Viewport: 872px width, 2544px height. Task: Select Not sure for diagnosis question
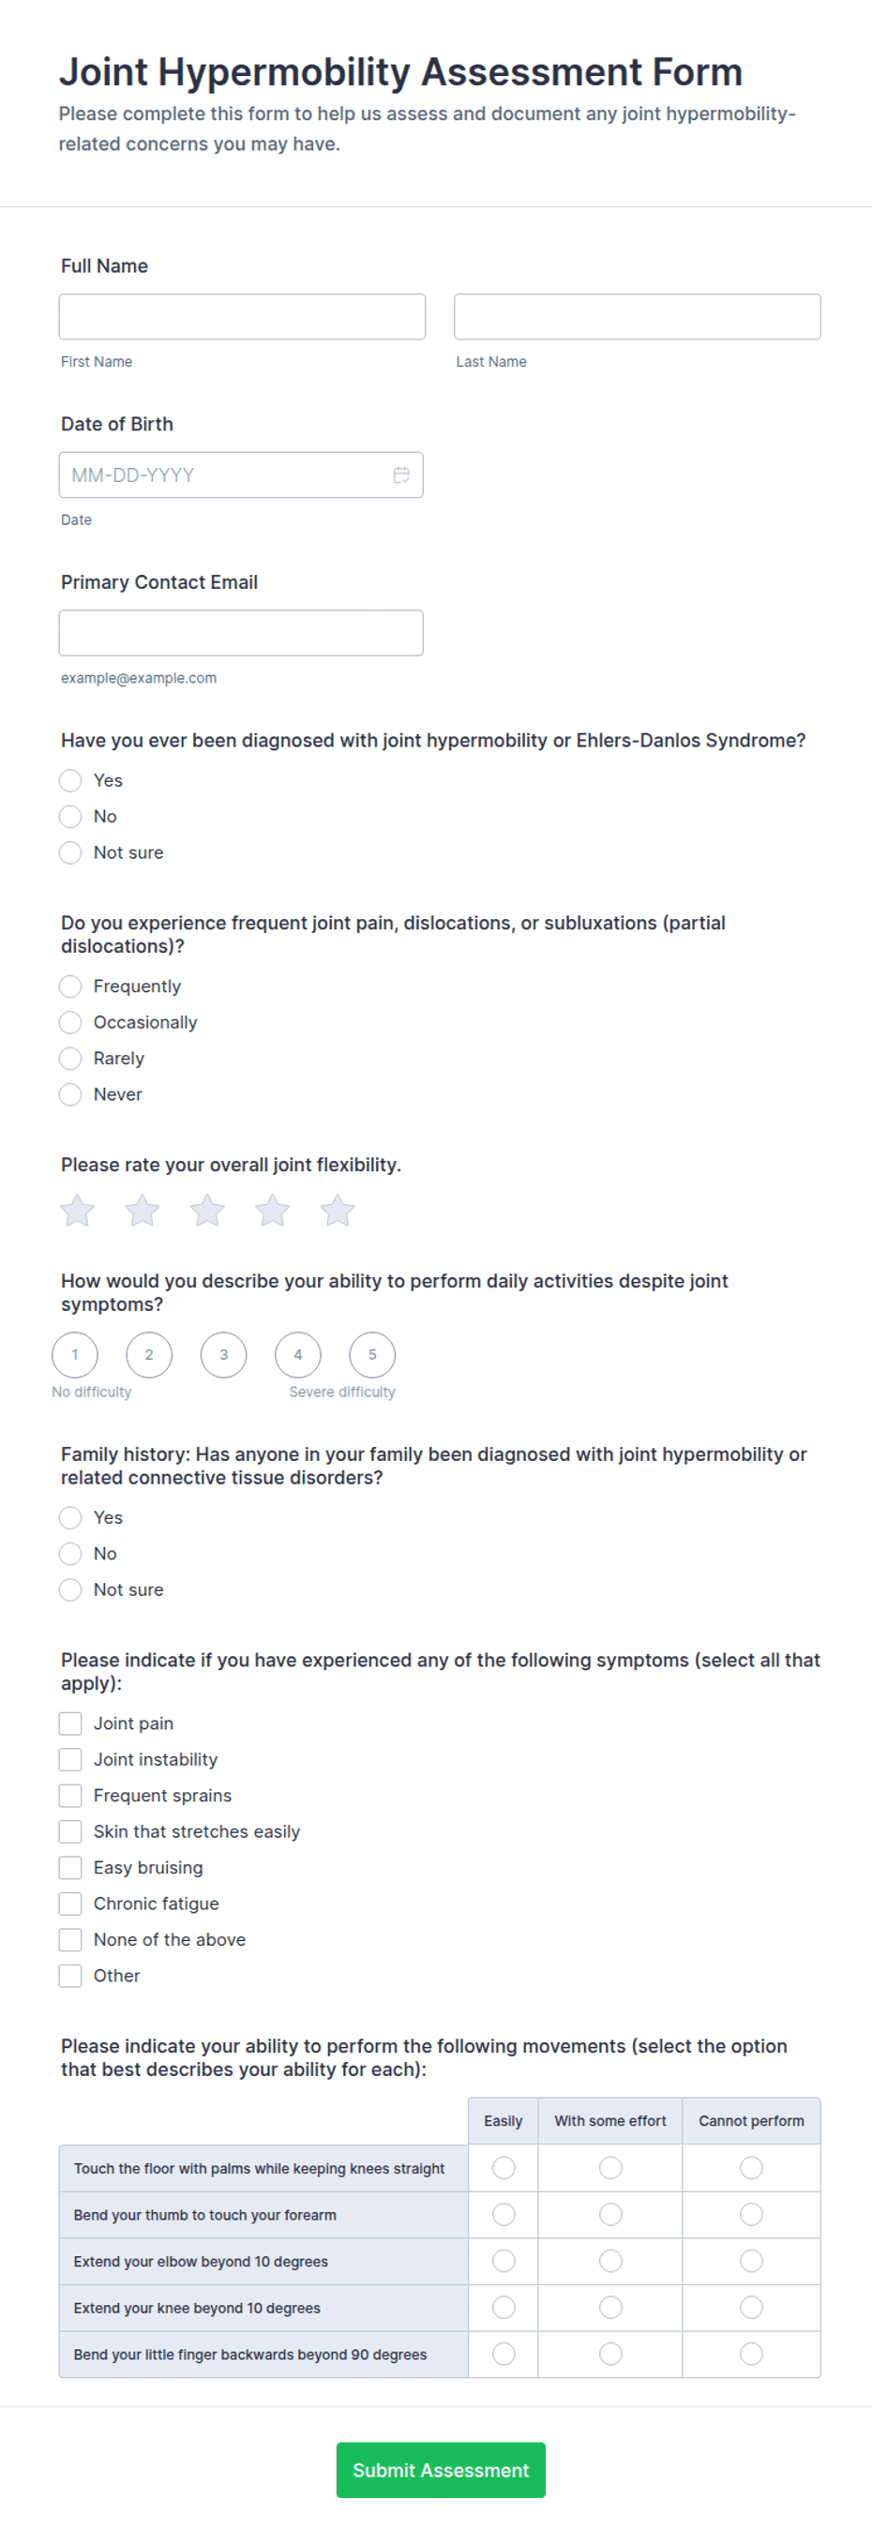[70, 851]
